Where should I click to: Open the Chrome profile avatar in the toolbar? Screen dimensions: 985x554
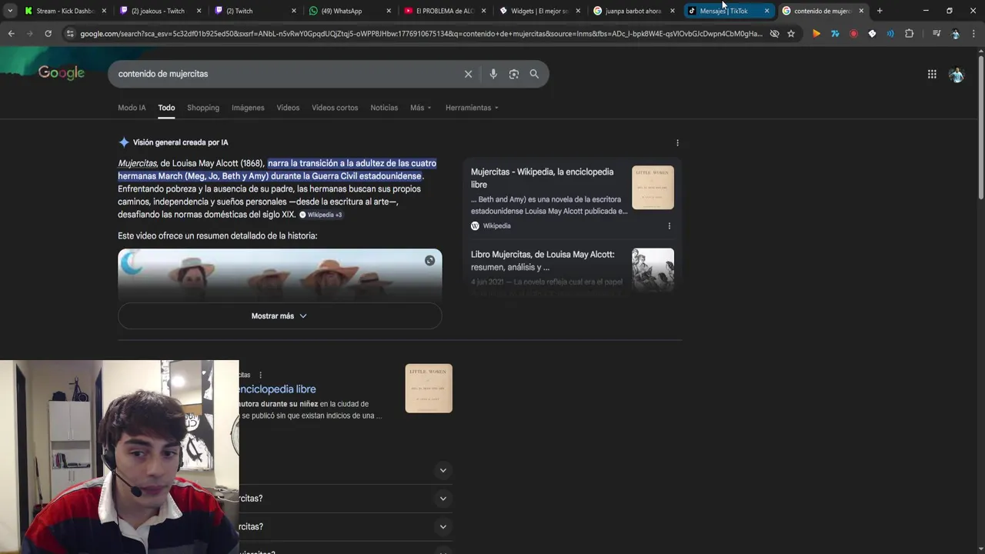coord(955,34)
